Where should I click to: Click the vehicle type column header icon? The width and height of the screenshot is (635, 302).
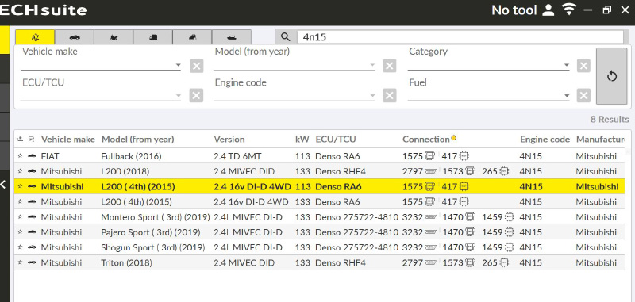(x=31, y=140)
